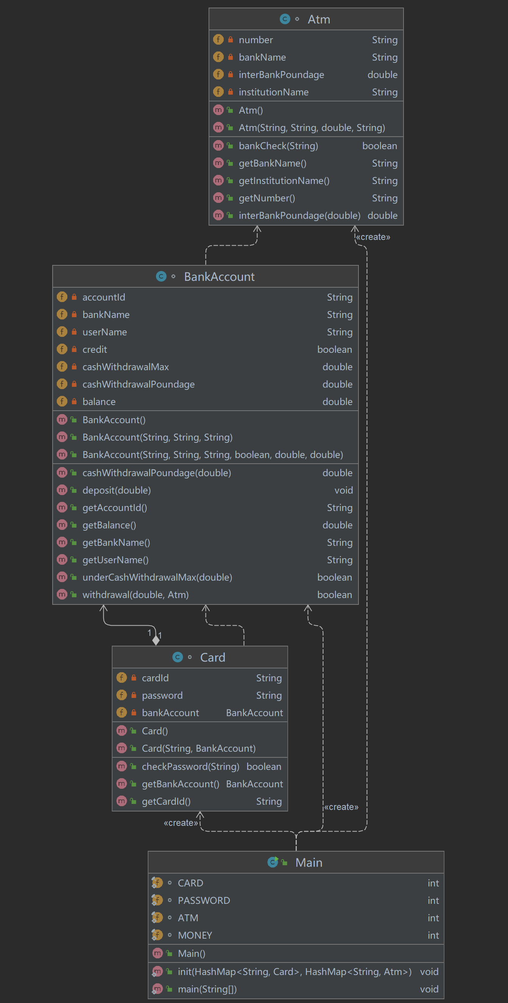Click 'cashWithdrawalPoundage(double)' method name

tap(156, 473)
